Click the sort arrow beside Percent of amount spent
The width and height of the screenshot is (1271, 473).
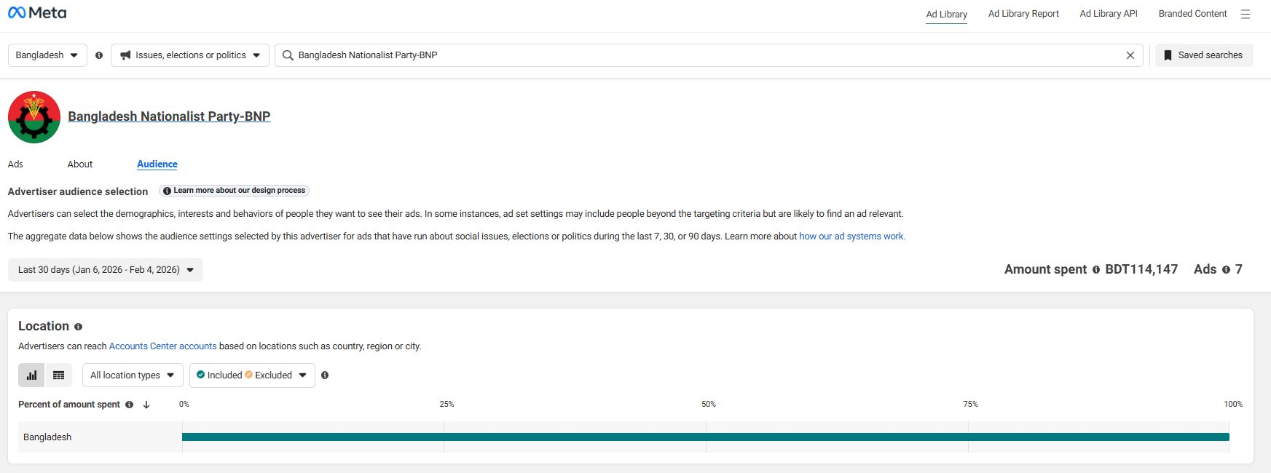tap(146, 405)
